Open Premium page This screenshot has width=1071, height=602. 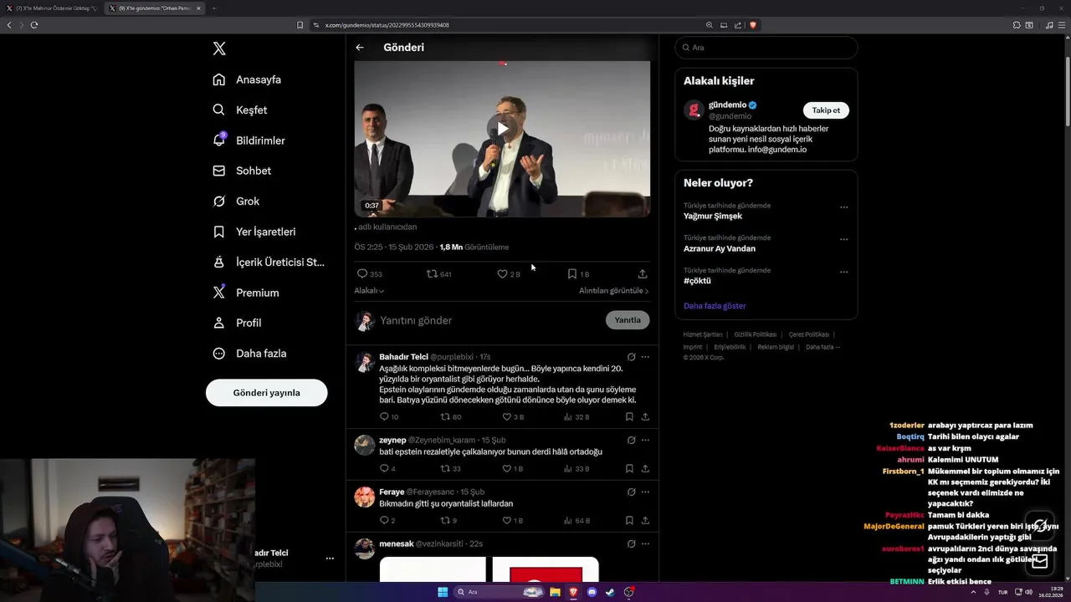tap(246, 293)
